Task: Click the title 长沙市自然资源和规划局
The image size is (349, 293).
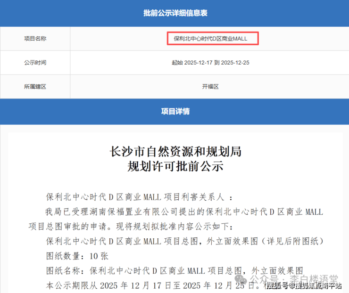Action: point(175,152)
